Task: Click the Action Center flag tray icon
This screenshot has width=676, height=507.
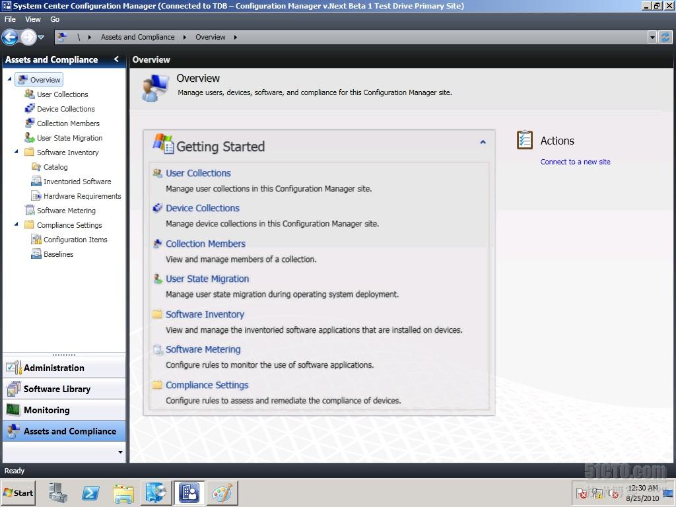Action: 581,493
